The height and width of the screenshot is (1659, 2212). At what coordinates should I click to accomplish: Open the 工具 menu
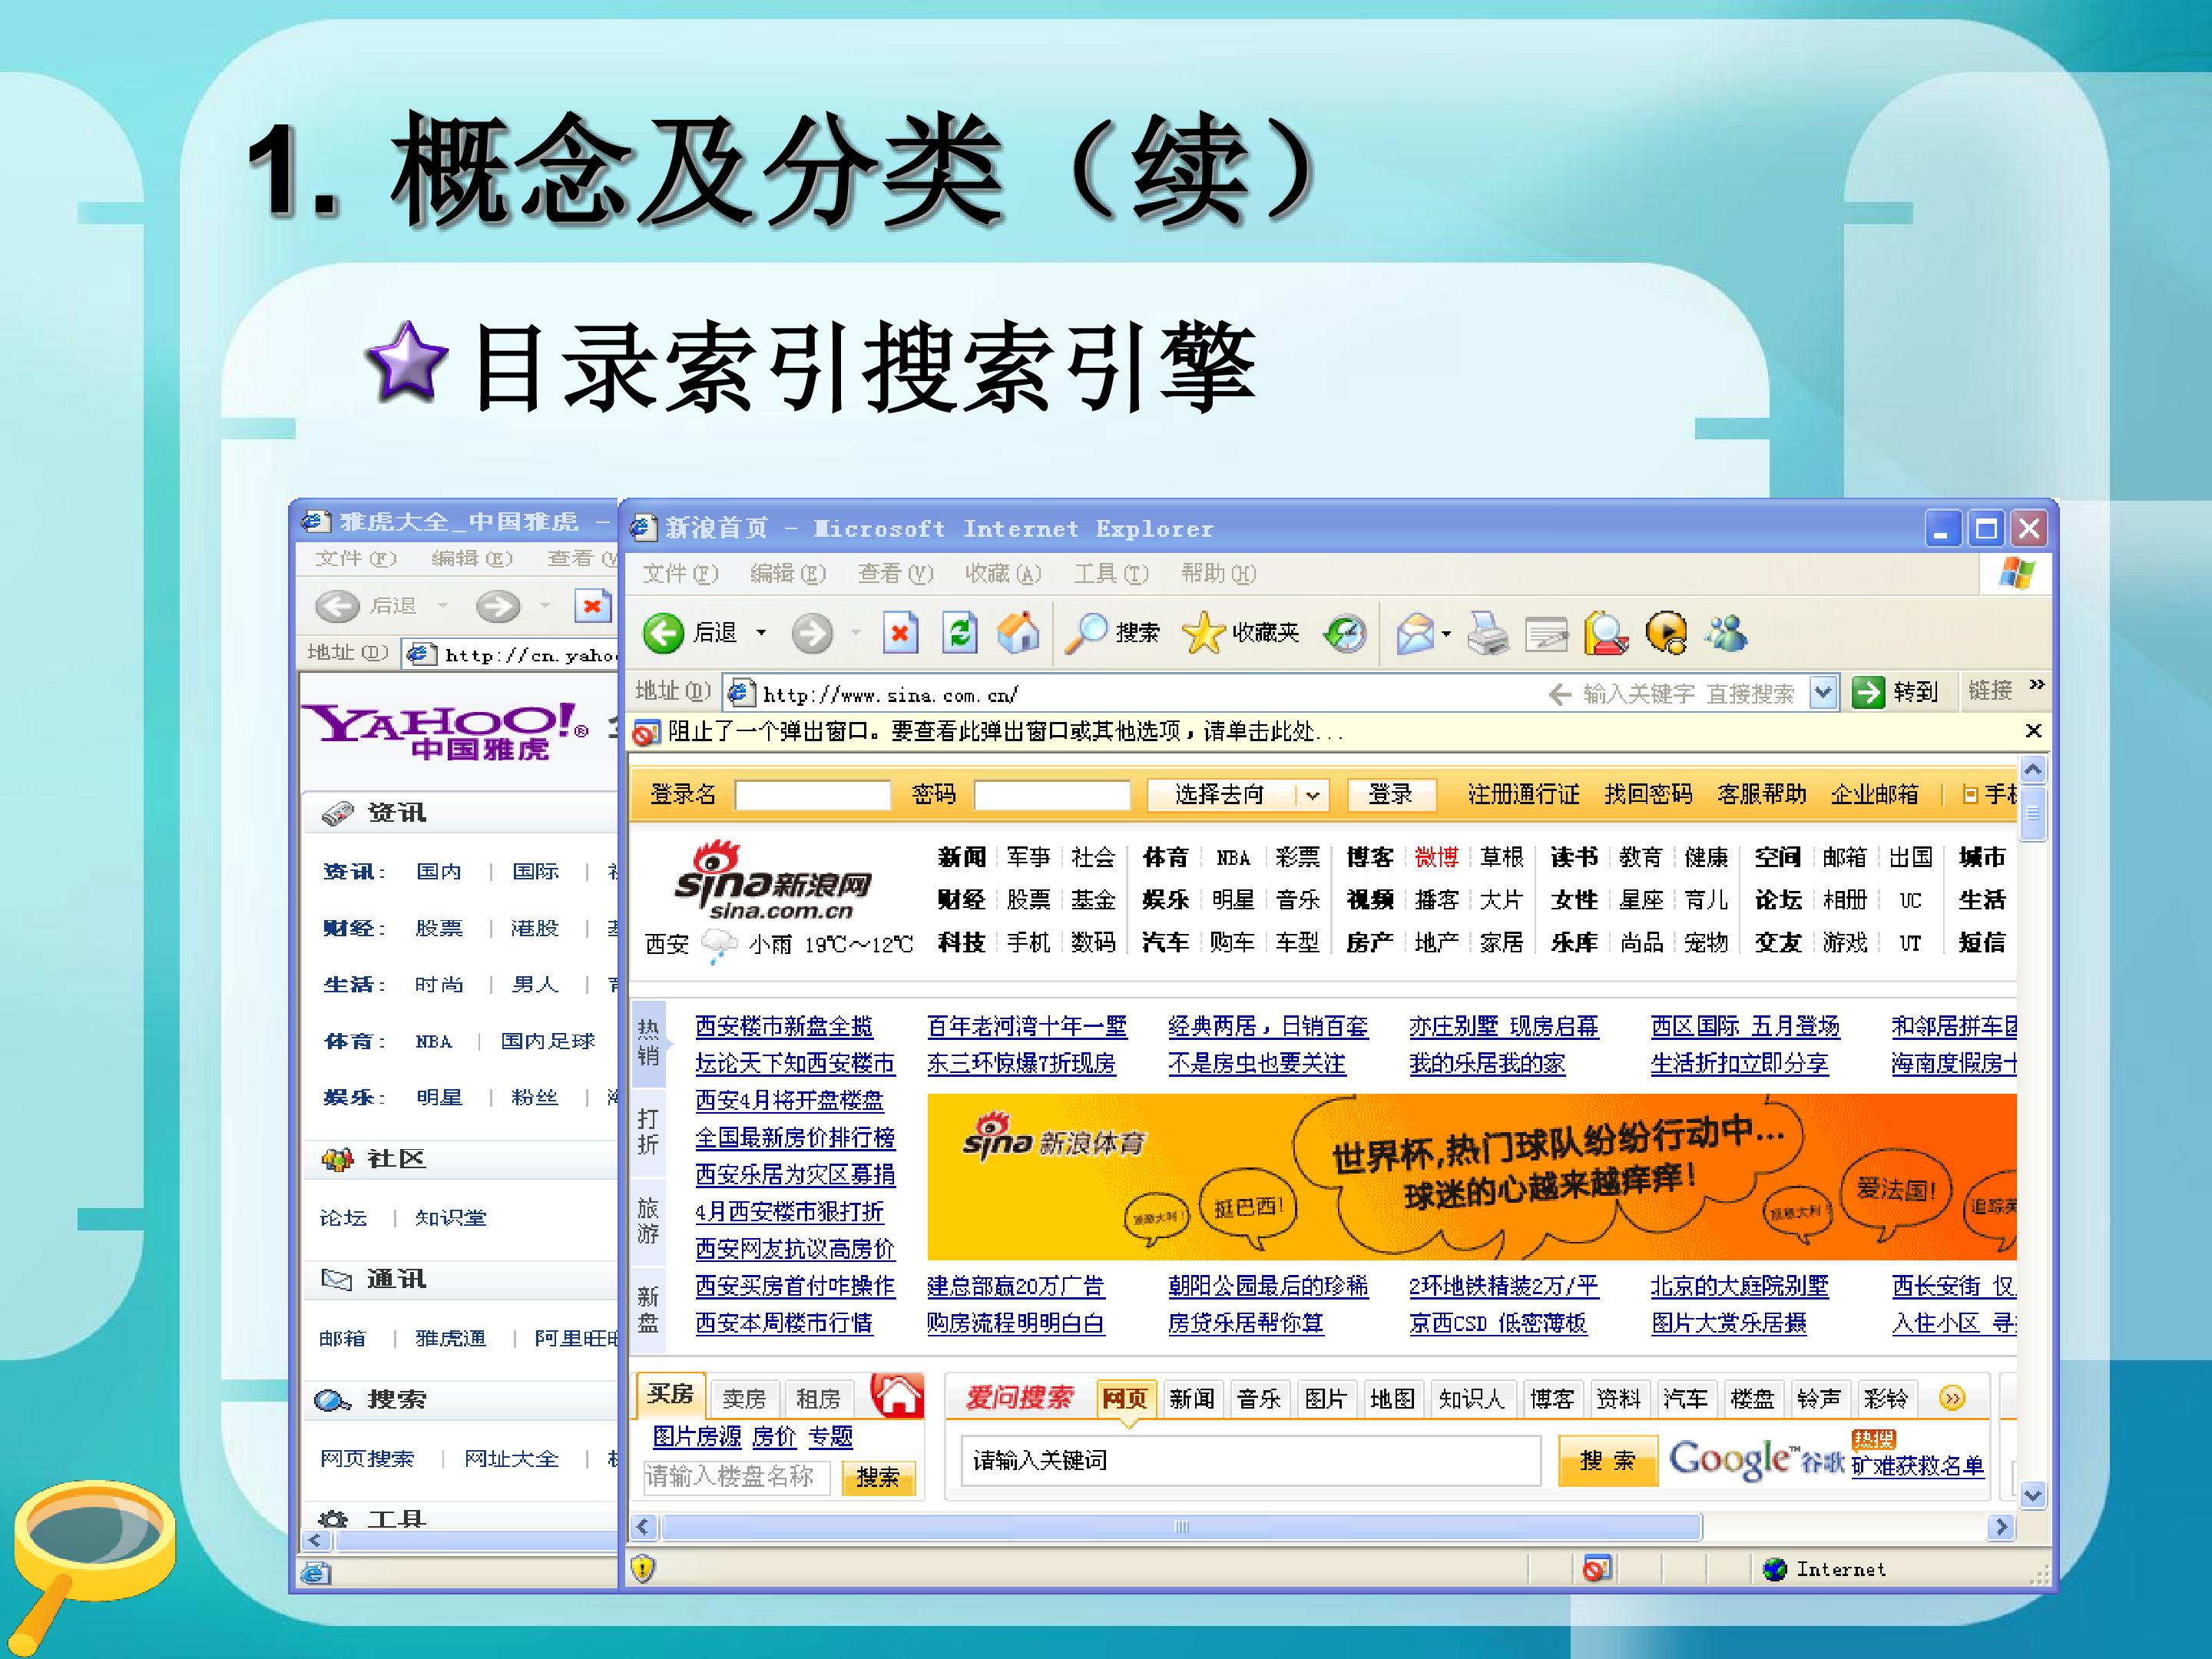point(1111,574)
